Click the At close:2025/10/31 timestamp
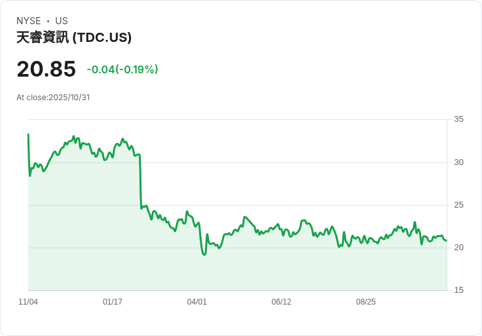Screen dimensions: 482x336 click(x=53, y=98)
